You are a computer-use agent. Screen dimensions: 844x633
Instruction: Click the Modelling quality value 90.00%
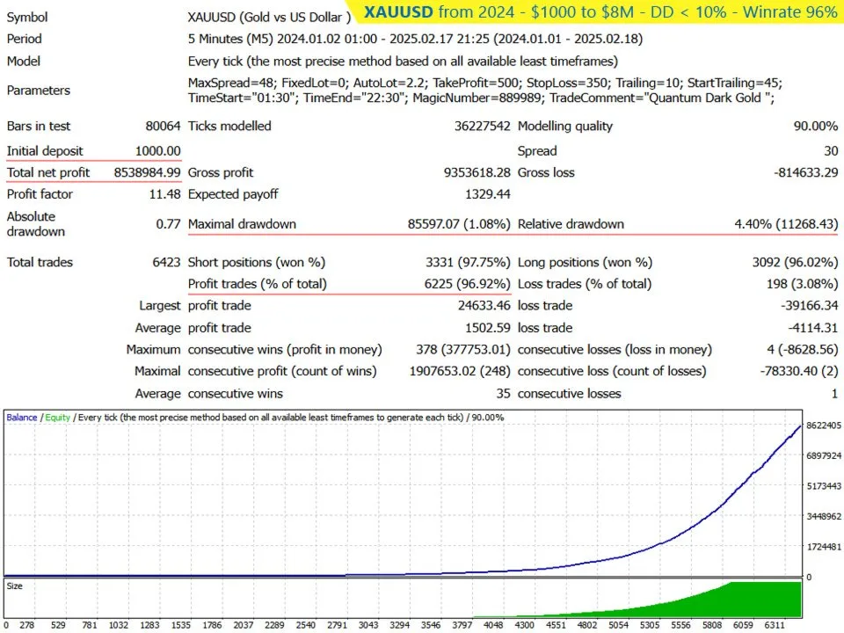815,126
